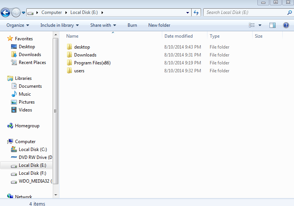Open the Documents library

click(30, 86)
